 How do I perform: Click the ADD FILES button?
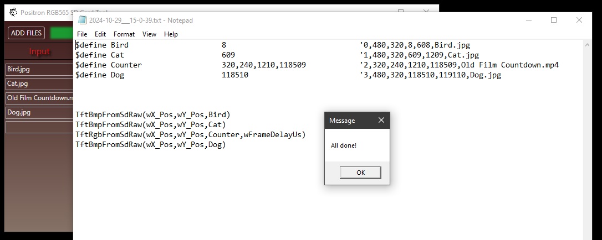26,33
